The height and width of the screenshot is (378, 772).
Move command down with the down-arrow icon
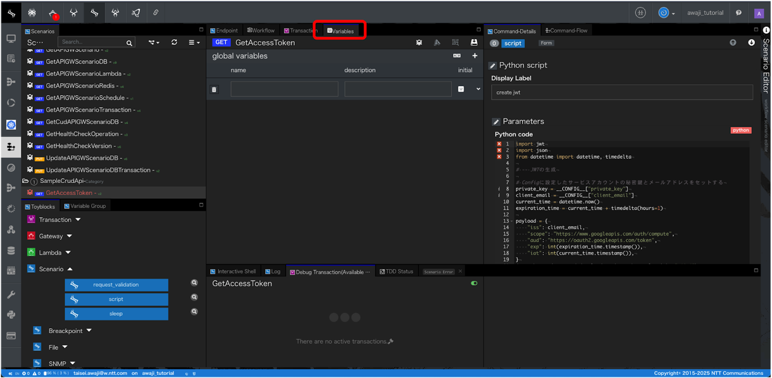(751, 43)
